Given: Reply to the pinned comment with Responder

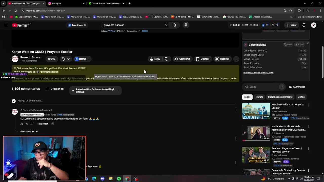Looking at the screenshot, I should pyautogui.click(x=43, y=124).
